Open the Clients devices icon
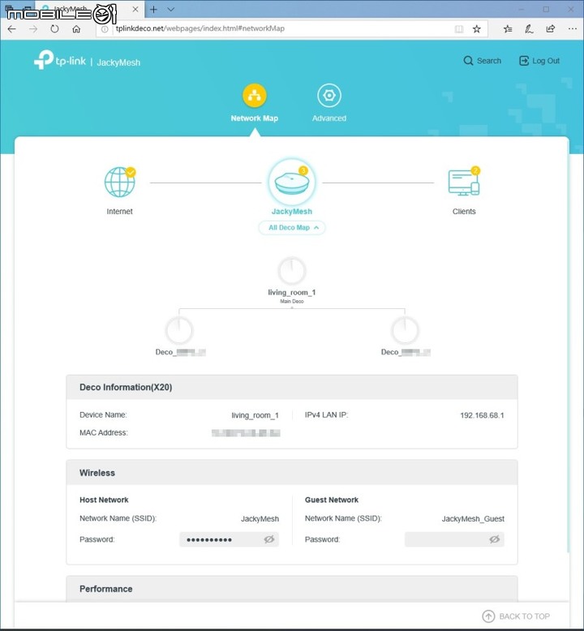The height and width of the screenshot is (631, 584). pos(464,182)
